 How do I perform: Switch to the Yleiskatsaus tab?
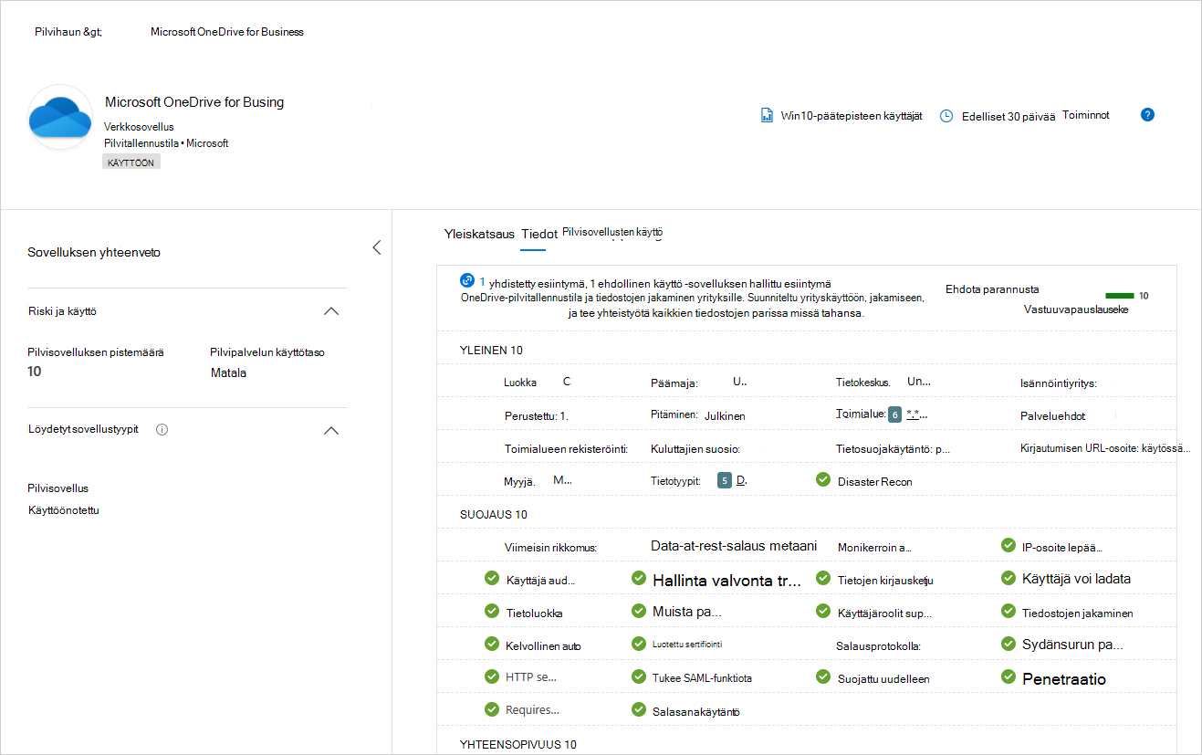479,234
